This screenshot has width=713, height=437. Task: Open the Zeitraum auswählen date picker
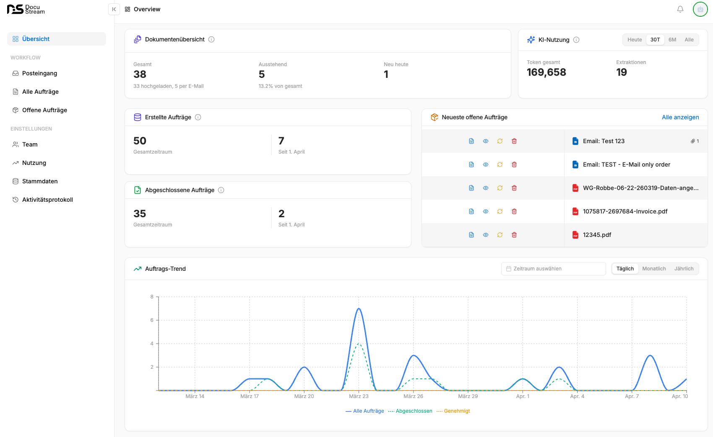click(x=553, y=269)
